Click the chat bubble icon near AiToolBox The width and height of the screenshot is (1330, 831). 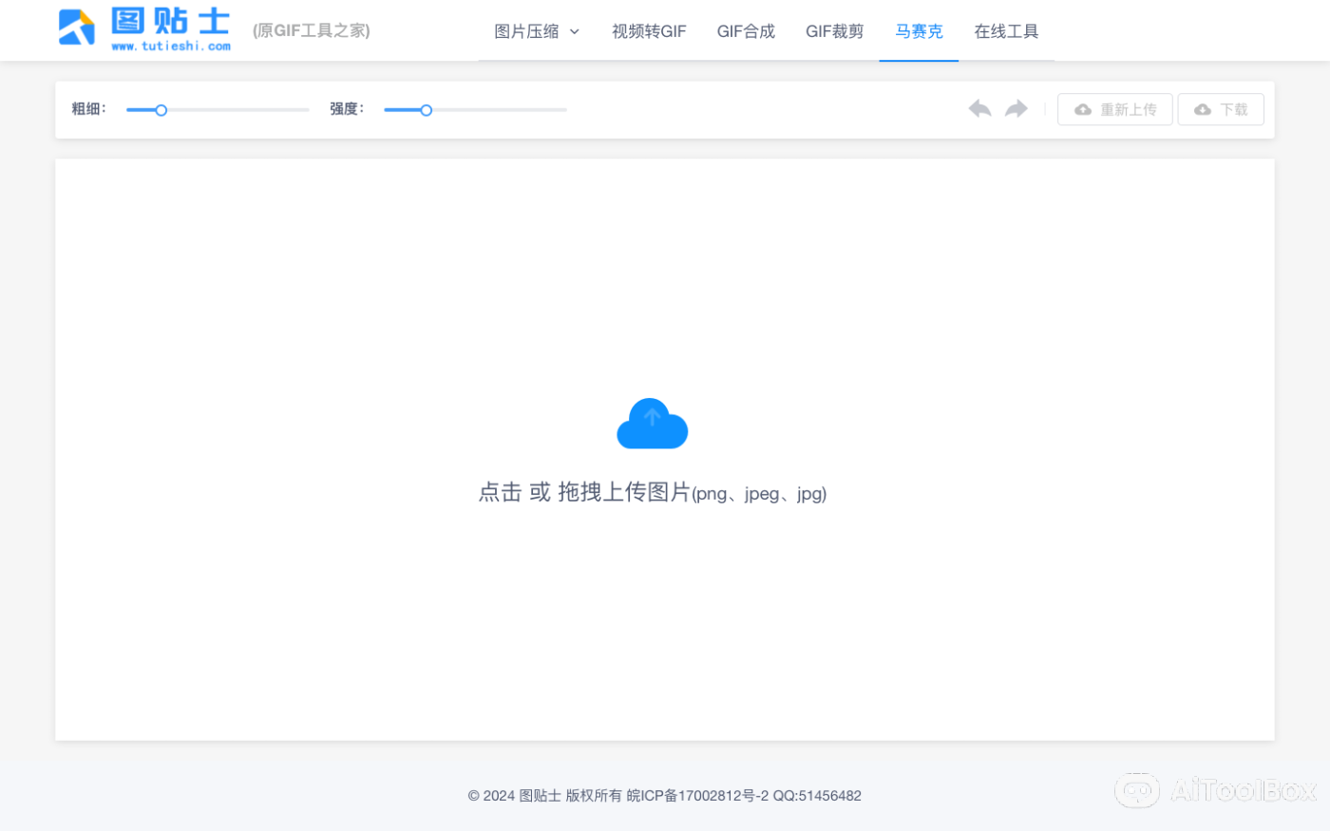coord(1137,790)
